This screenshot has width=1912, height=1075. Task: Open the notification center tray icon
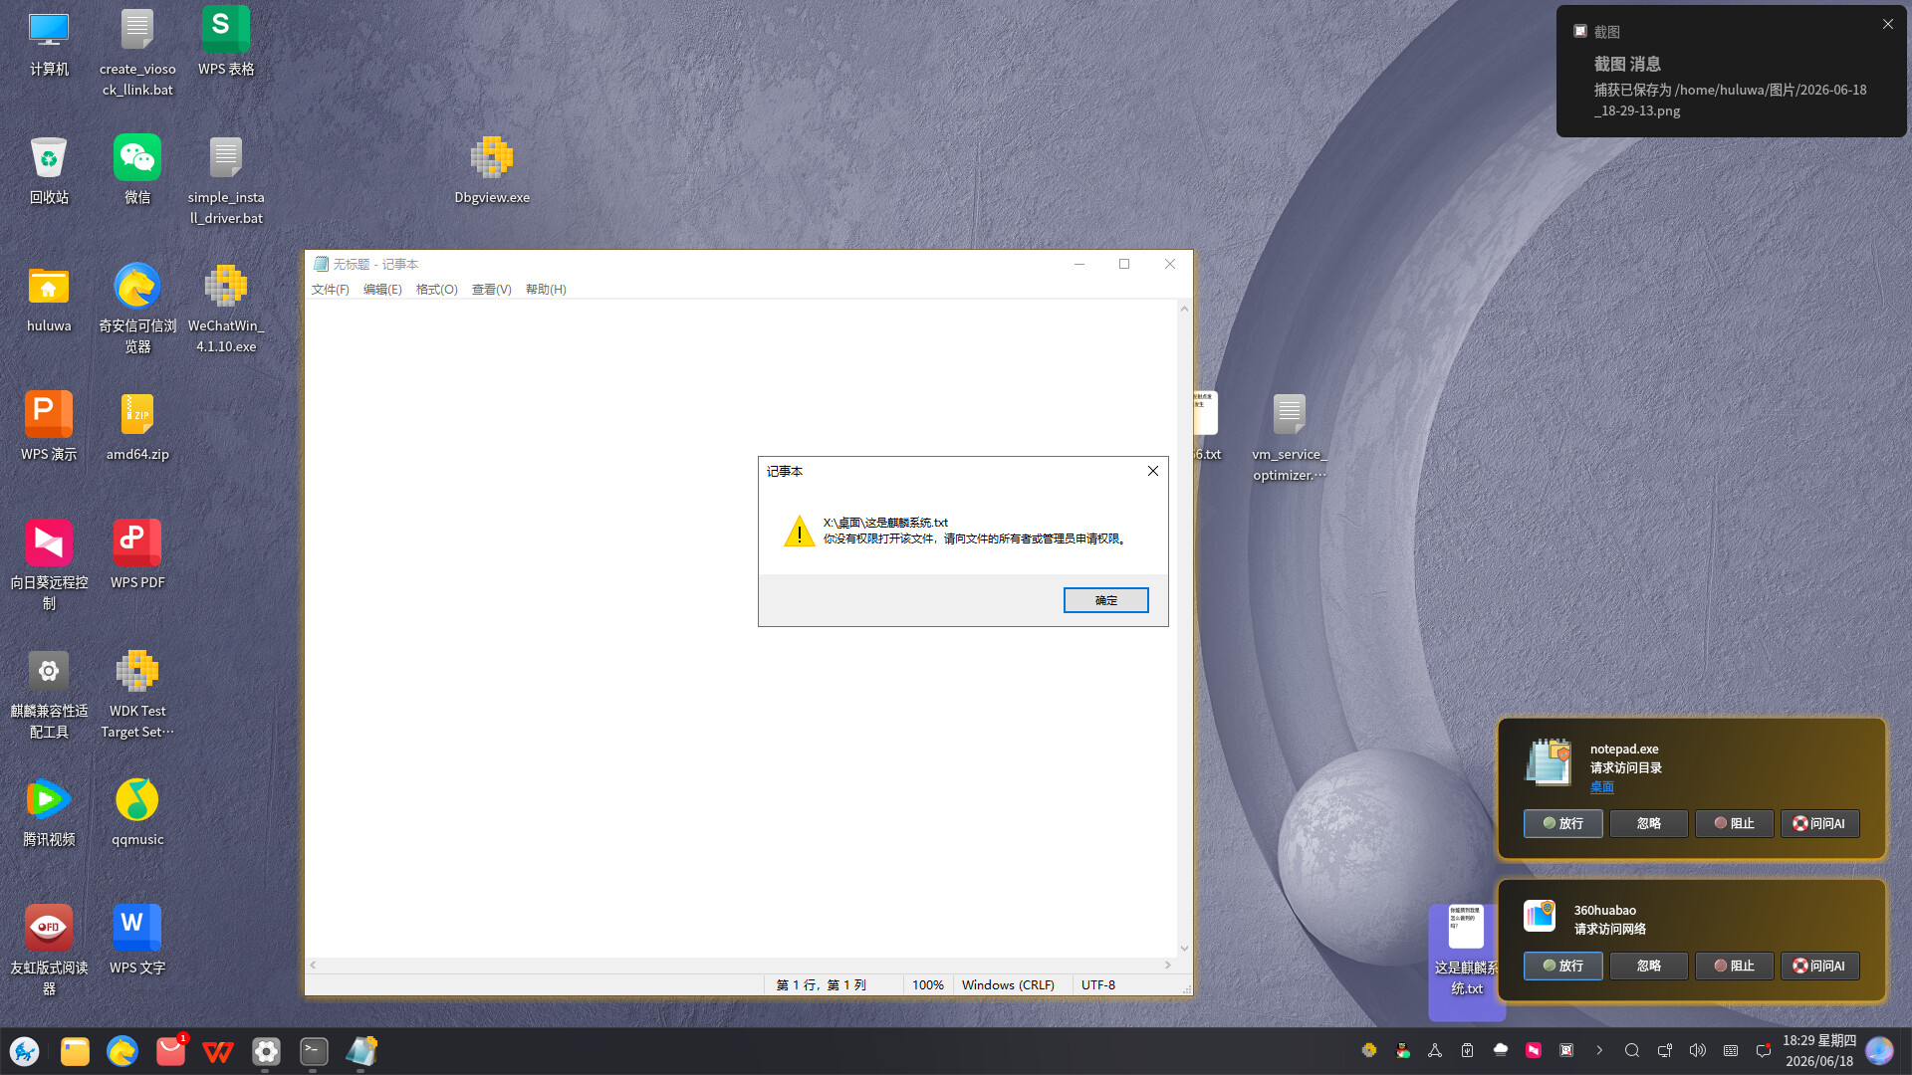[1764, 1050]
